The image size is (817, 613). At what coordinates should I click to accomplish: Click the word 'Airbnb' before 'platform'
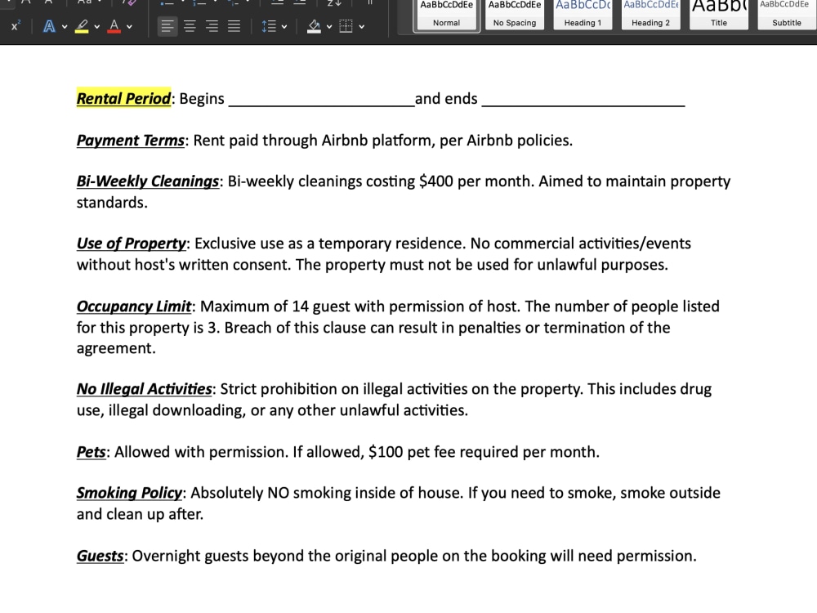[x=345, y=141]
